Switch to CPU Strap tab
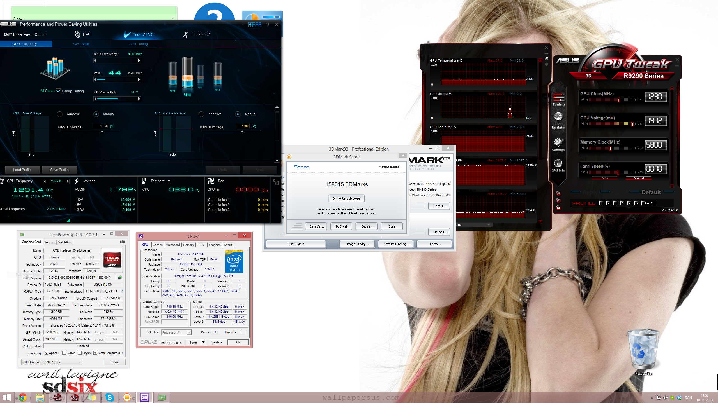 [x=81, y=44]
